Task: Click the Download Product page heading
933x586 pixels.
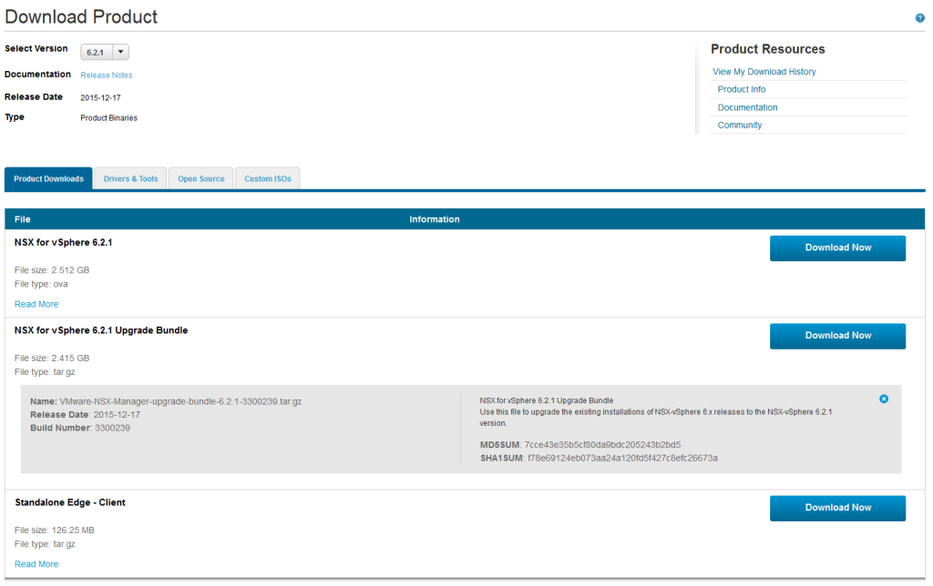Action: pyautogui.click(x=81, y=16)
